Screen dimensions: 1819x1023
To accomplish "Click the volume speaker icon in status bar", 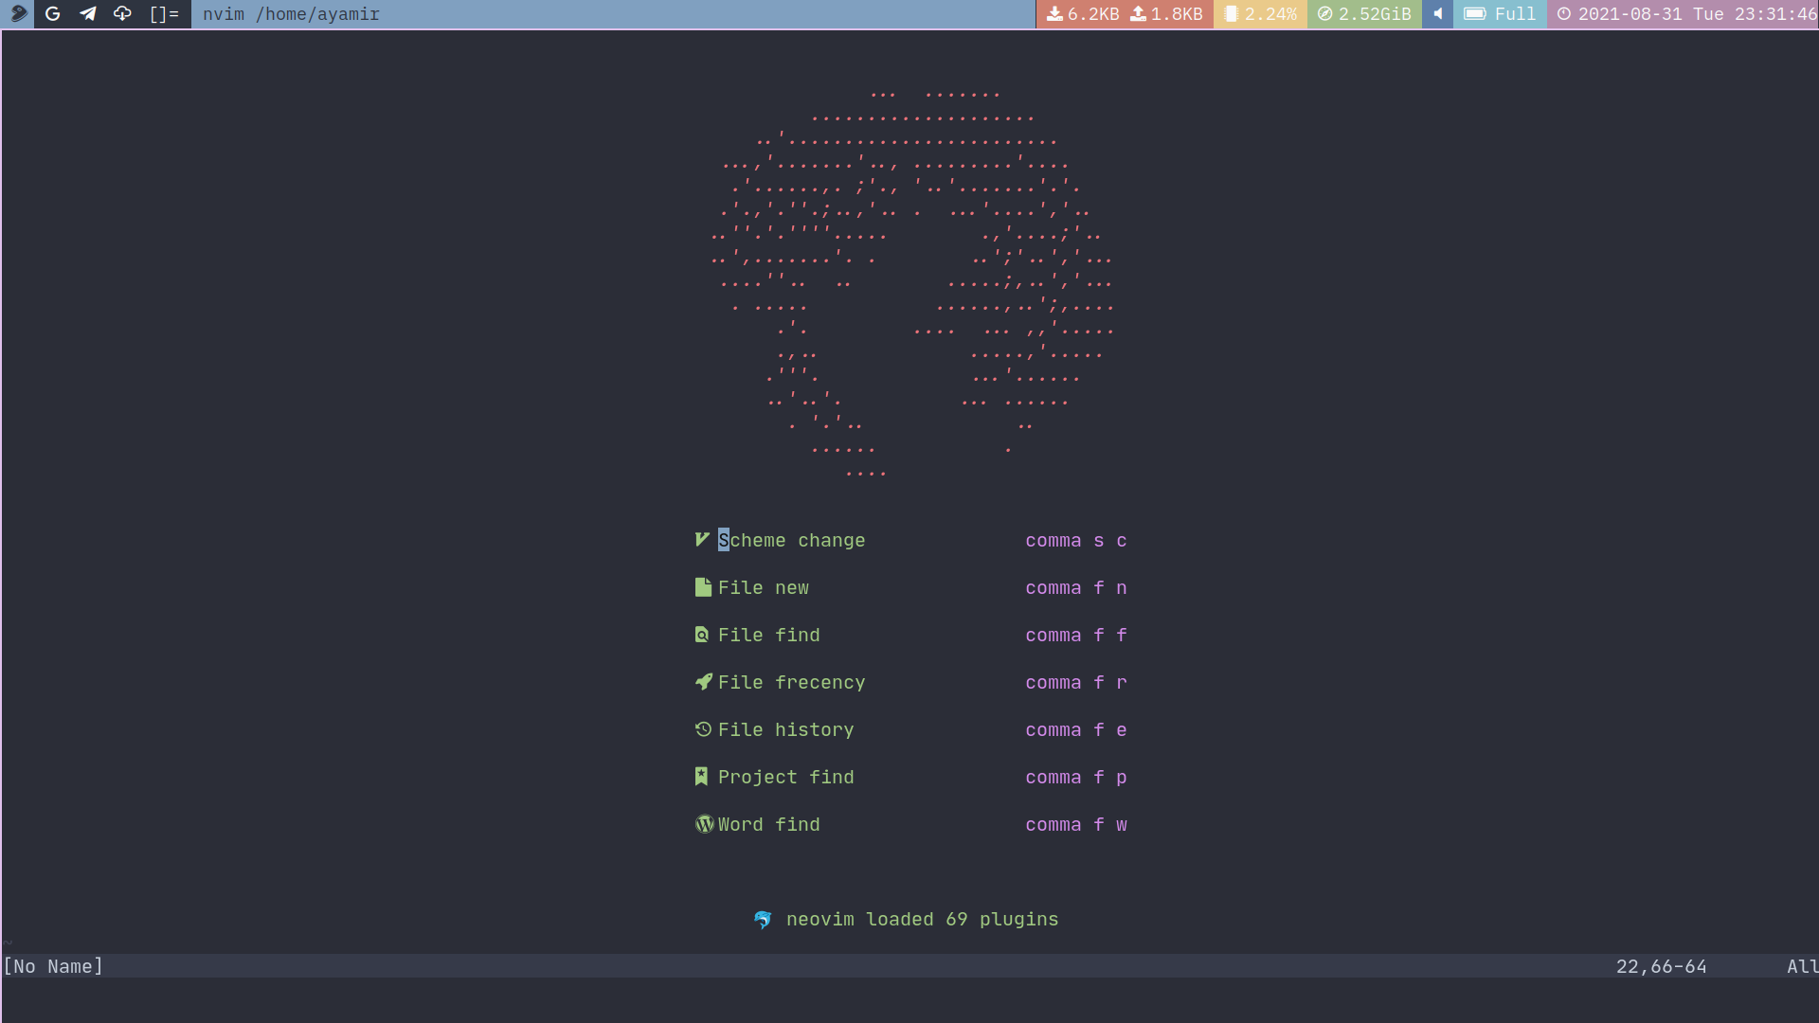I will click(x=1437, y=13).
